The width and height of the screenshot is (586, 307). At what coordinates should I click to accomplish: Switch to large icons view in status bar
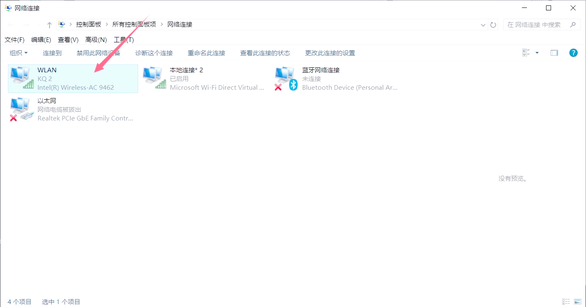tap(578, 302)
